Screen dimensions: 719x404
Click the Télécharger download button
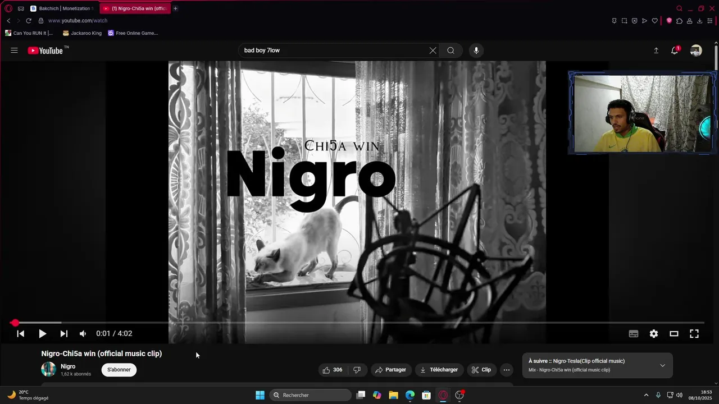click(x=439, y=370)
